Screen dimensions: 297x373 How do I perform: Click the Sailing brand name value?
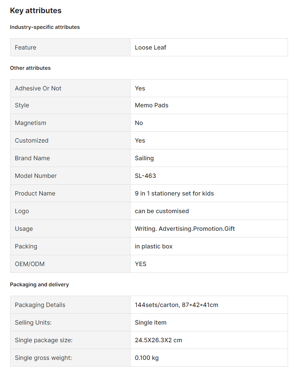click(144, 158)
